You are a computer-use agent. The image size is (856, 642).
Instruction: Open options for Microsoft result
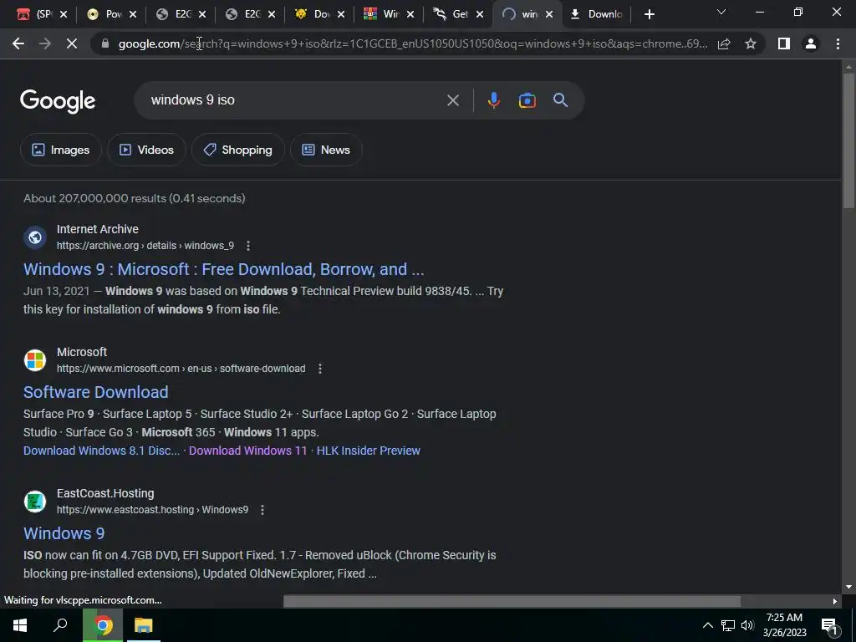(320, 369)
